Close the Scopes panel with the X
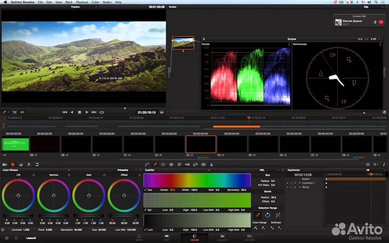Viewport: 389px width, 243px height. tap(204, 39)
